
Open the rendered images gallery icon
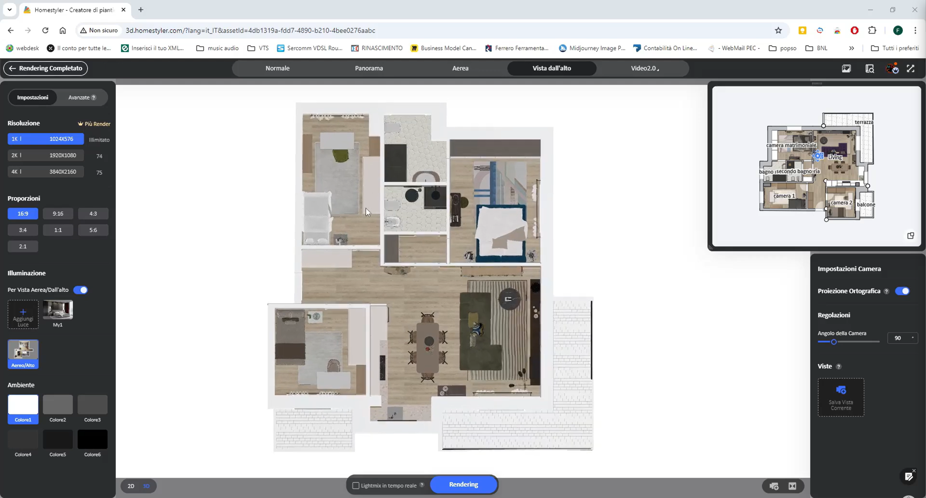[846, 68]
